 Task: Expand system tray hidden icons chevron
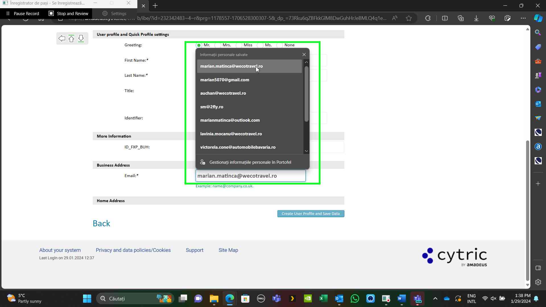(435, 298)
